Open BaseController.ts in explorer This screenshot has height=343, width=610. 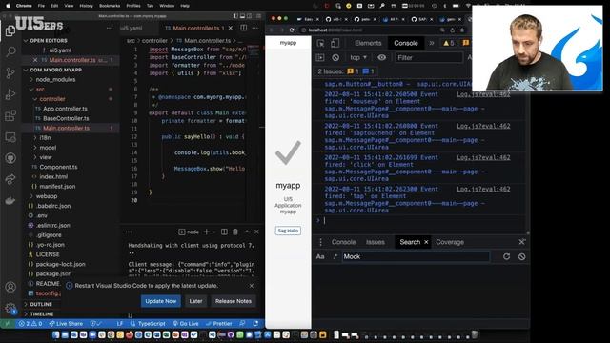pyautogui.click(x=66, y=118)
